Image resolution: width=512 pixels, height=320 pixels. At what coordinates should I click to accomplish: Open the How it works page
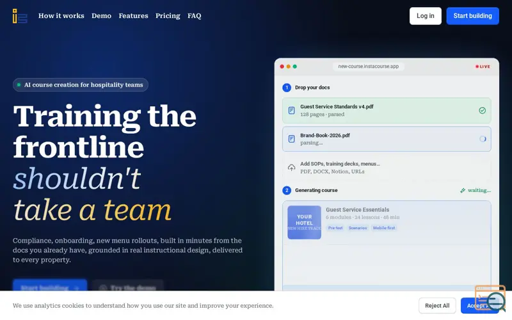[61, 15]
